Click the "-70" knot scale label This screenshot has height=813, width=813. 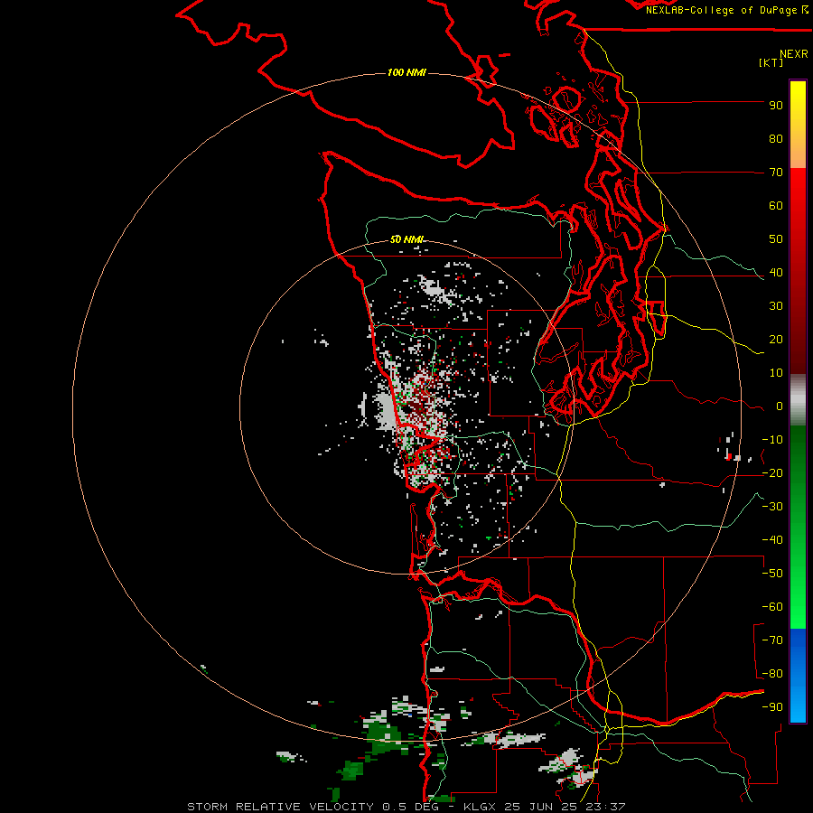pos(772,640)
